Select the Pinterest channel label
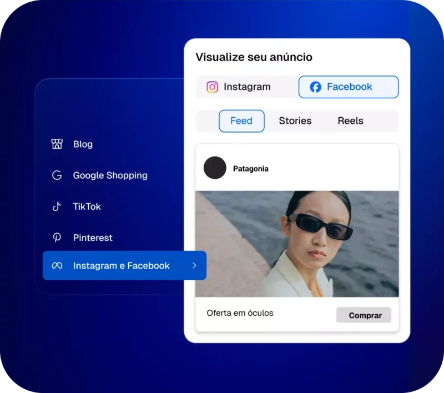The width and height of the screenshot is (444, 393). [93, 238]
